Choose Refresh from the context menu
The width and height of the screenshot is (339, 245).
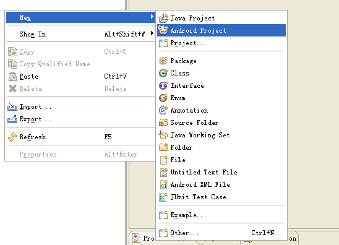81,137
